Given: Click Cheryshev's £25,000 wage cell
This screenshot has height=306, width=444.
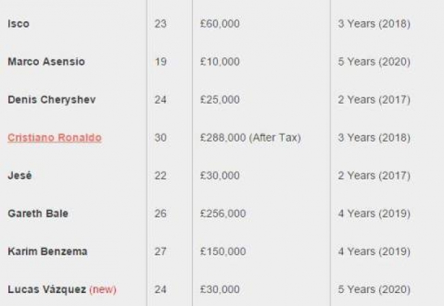Looking at the screenshot, I should pos(220,100).
